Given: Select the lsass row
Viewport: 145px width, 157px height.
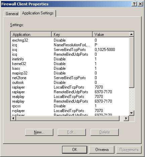Looking at the screenshot, I should point(70,68).
